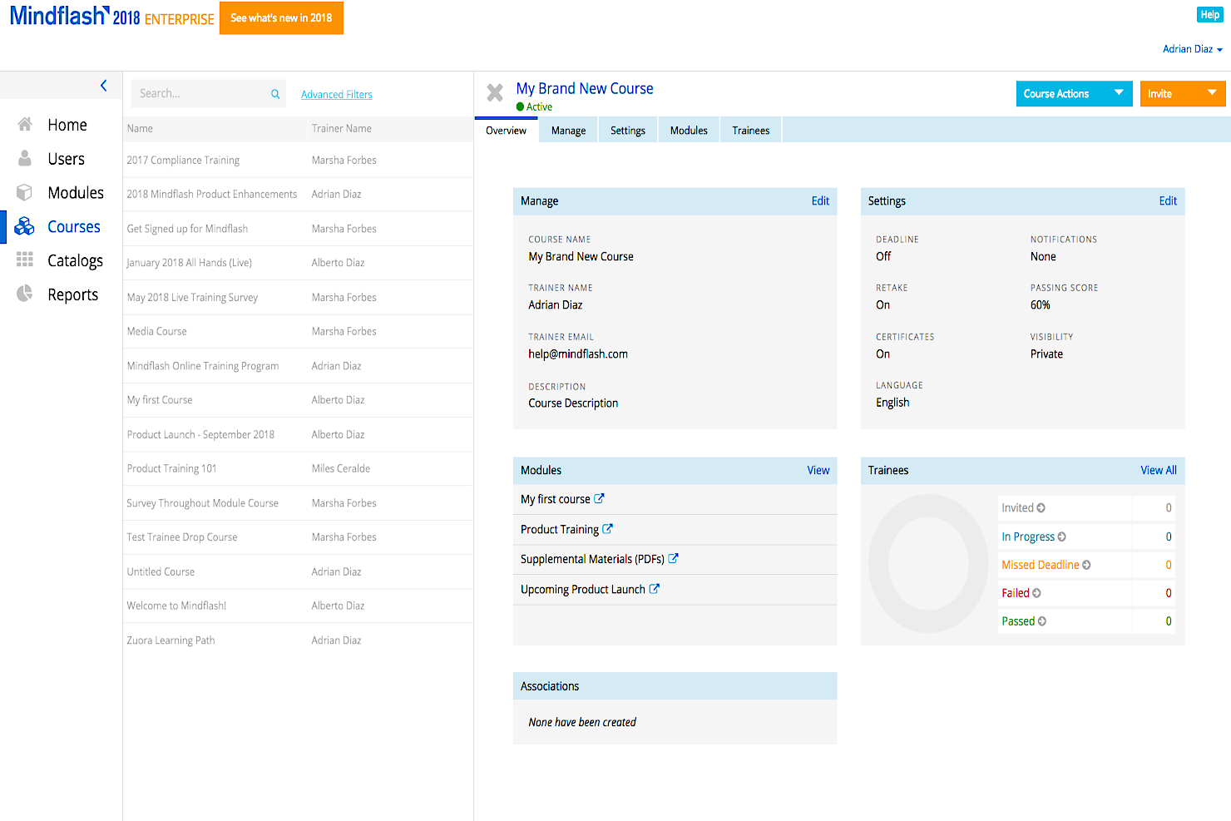Select Product Launch - September 2018 course
Screen dimensions: 1231x821
click(x=299, y=435)
